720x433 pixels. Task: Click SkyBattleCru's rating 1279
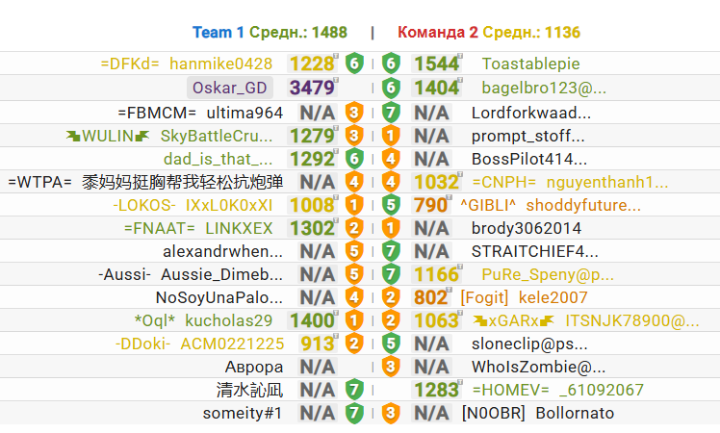click(312, 136)
